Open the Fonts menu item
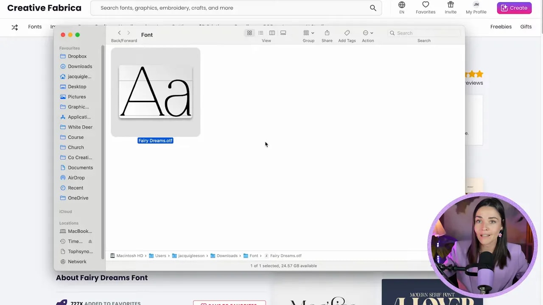 (35, 26)
